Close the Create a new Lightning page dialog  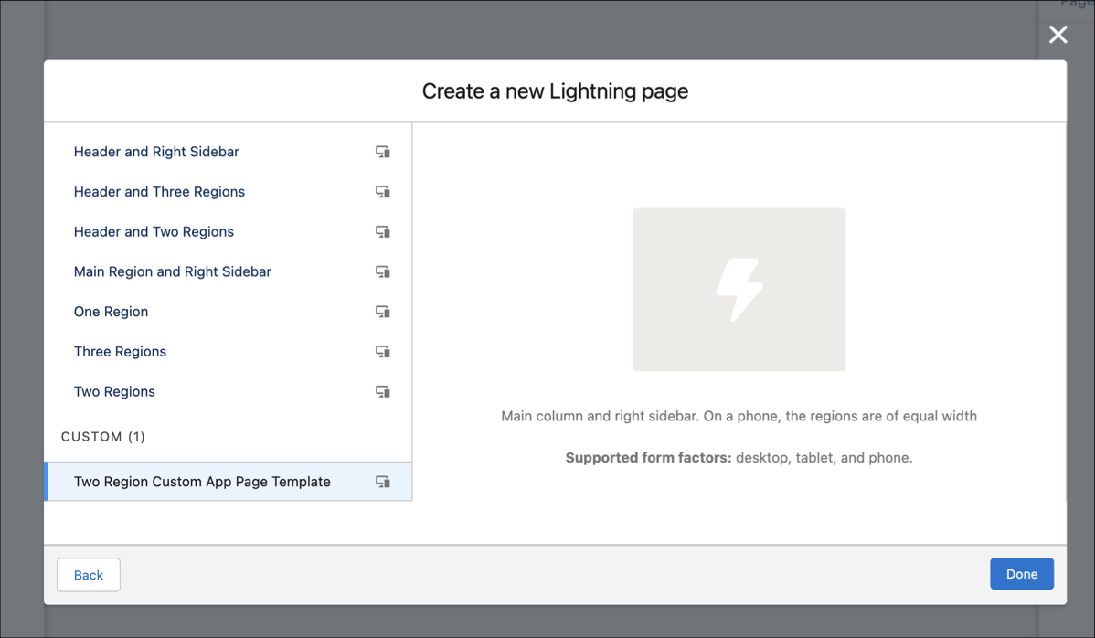1058,35
